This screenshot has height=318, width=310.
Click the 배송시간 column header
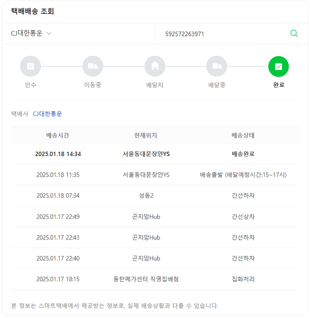point(58,135)
